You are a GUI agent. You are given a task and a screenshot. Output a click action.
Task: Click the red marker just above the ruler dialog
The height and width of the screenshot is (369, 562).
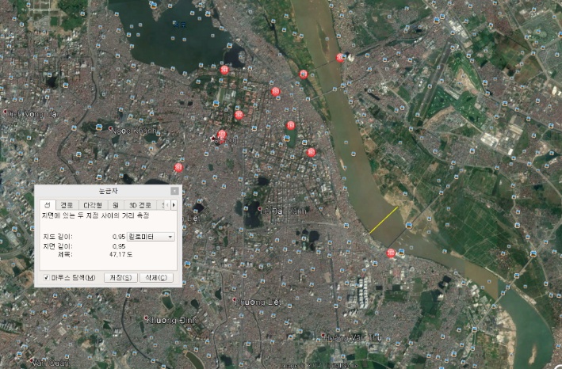point(178,167)
